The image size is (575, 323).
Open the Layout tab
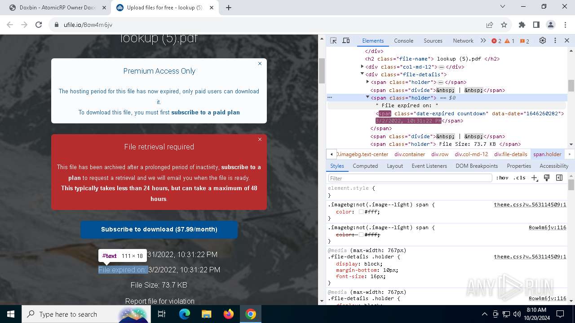[x=395, y=166]
